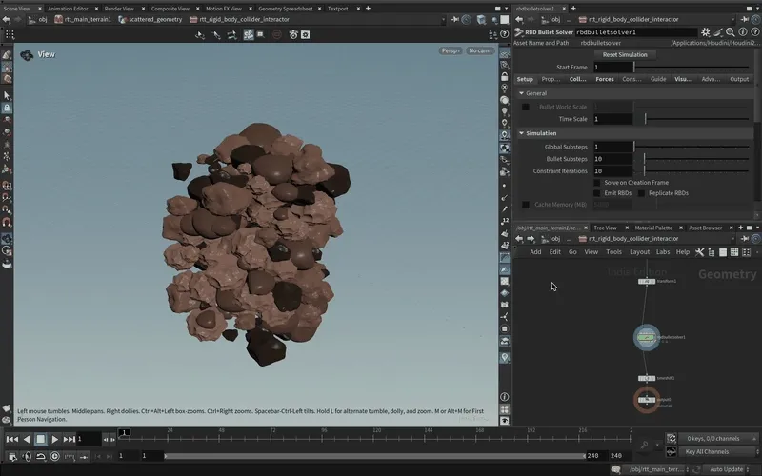Click the Time Scale slider
Screen dimensions: 762x476
click(x=692, y=119)
